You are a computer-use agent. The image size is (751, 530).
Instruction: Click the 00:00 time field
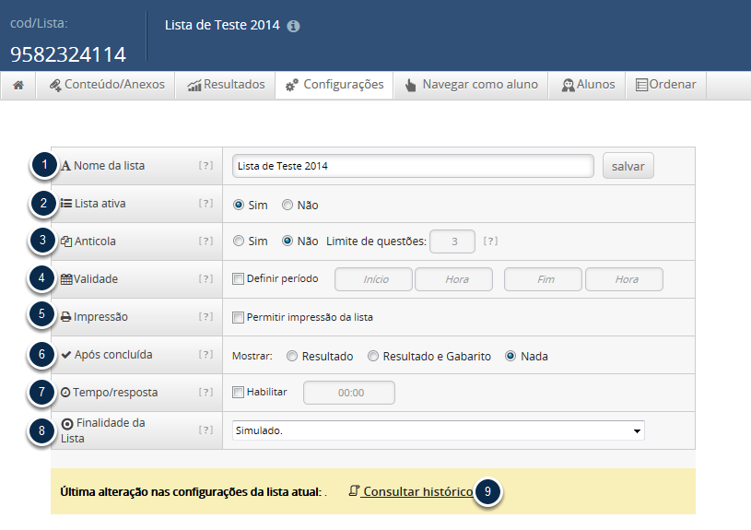pos(349,393)
